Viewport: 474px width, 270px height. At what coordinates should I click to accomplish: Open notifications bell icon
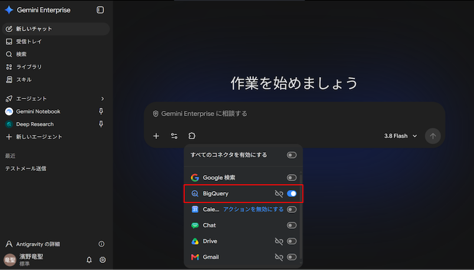coord(89,260)
